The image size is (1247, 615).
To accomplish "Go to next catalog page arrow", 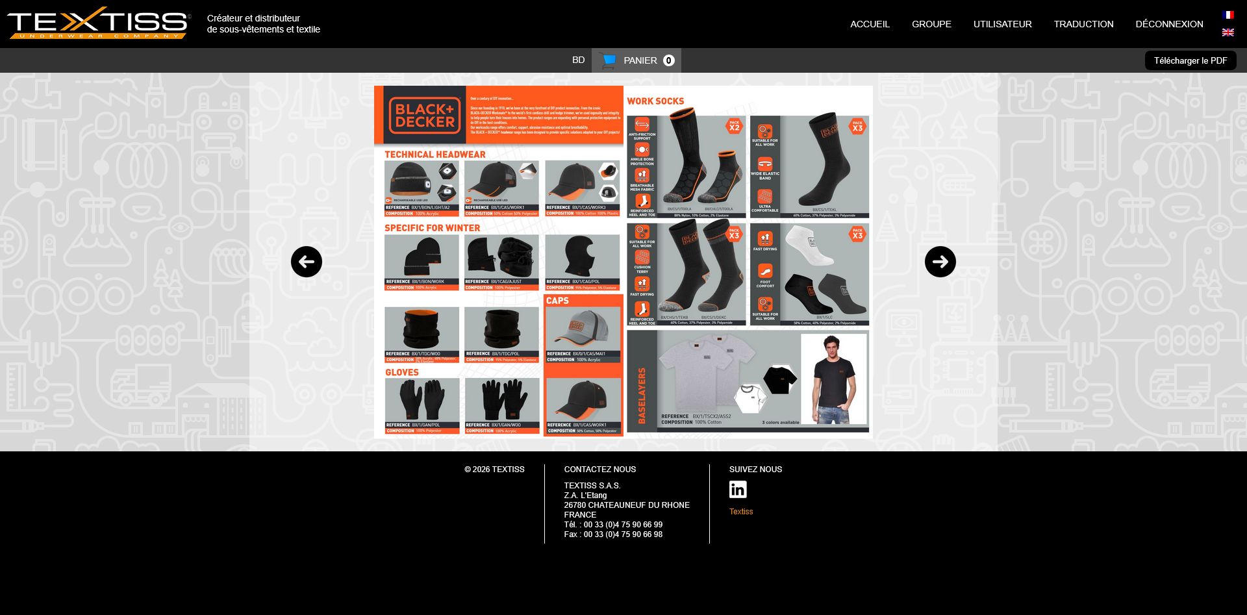I will click(x=940, y=262).
